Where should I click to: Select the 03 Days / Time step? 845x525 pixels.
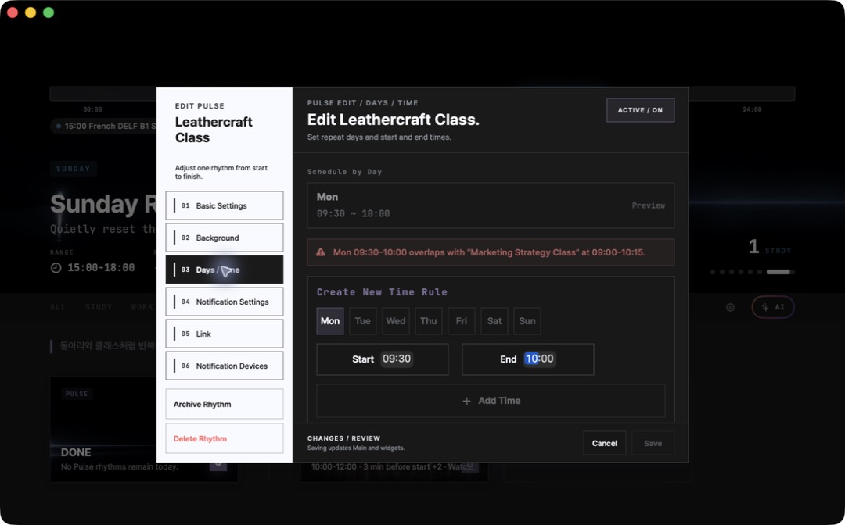pos(225,270)
